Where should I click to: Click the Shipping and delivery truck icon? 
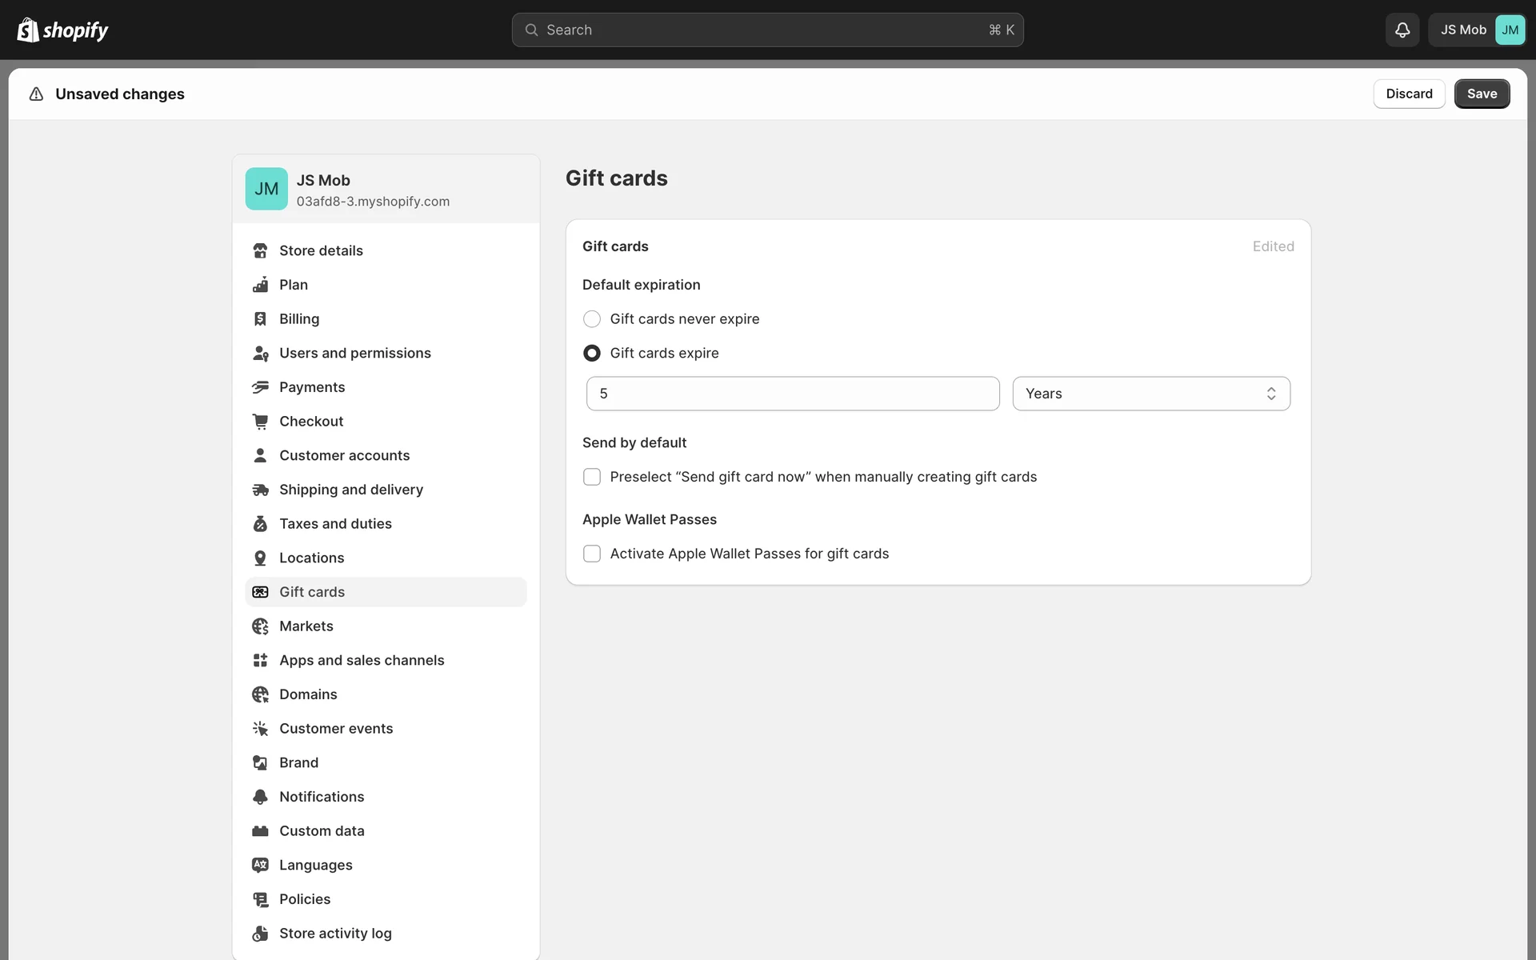pos(260,490)
